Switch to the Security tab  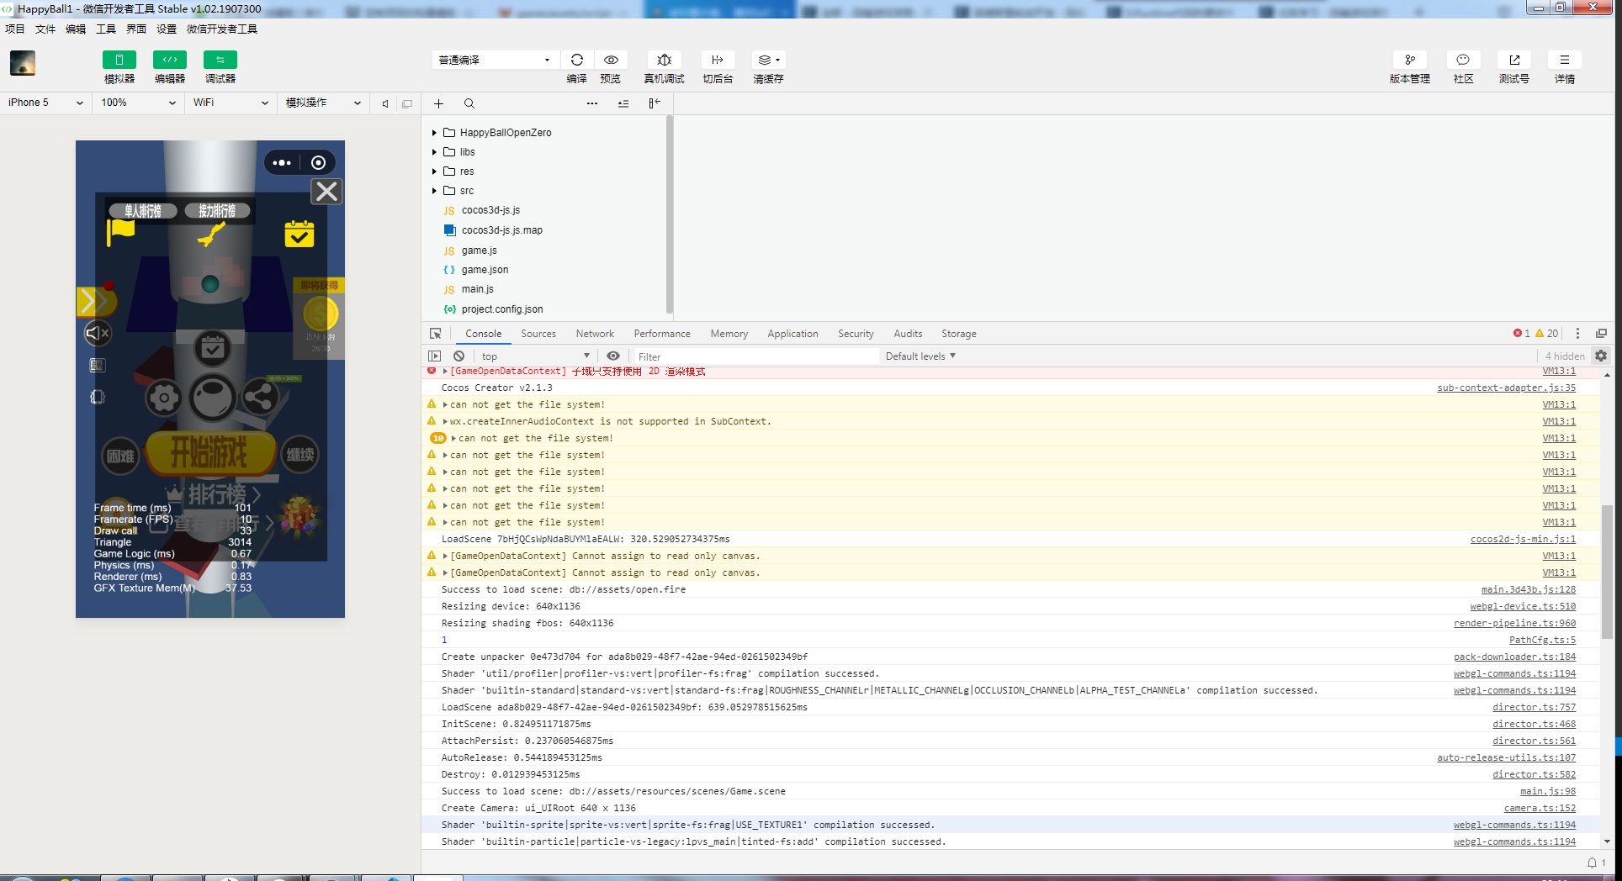coord(856,334)
